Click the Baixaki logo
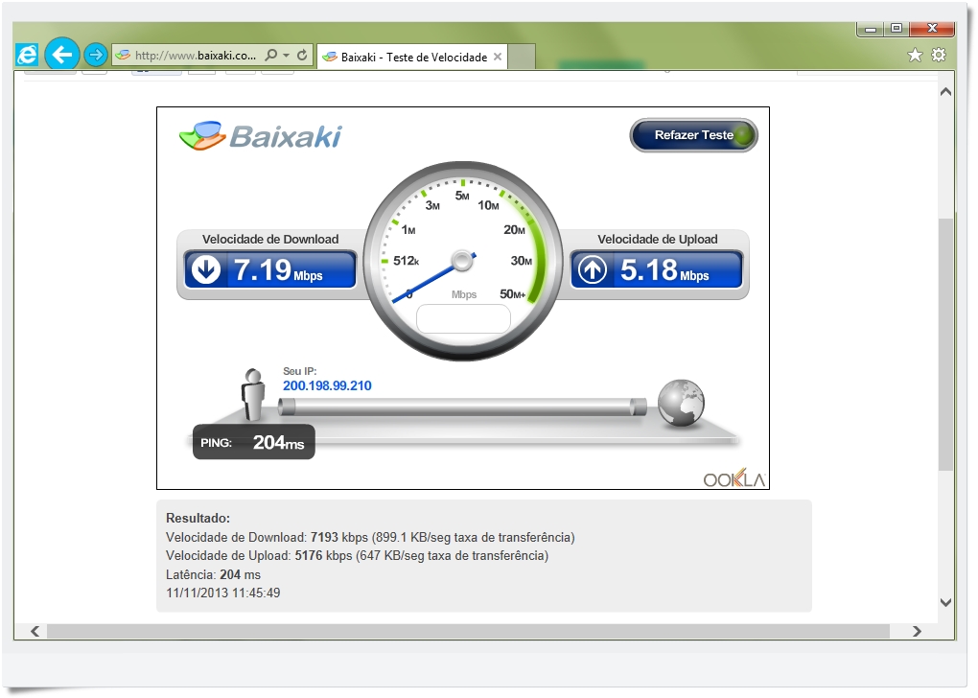Image resolution: width=978 pixels, height=698 pixels. tap(261, 136)
